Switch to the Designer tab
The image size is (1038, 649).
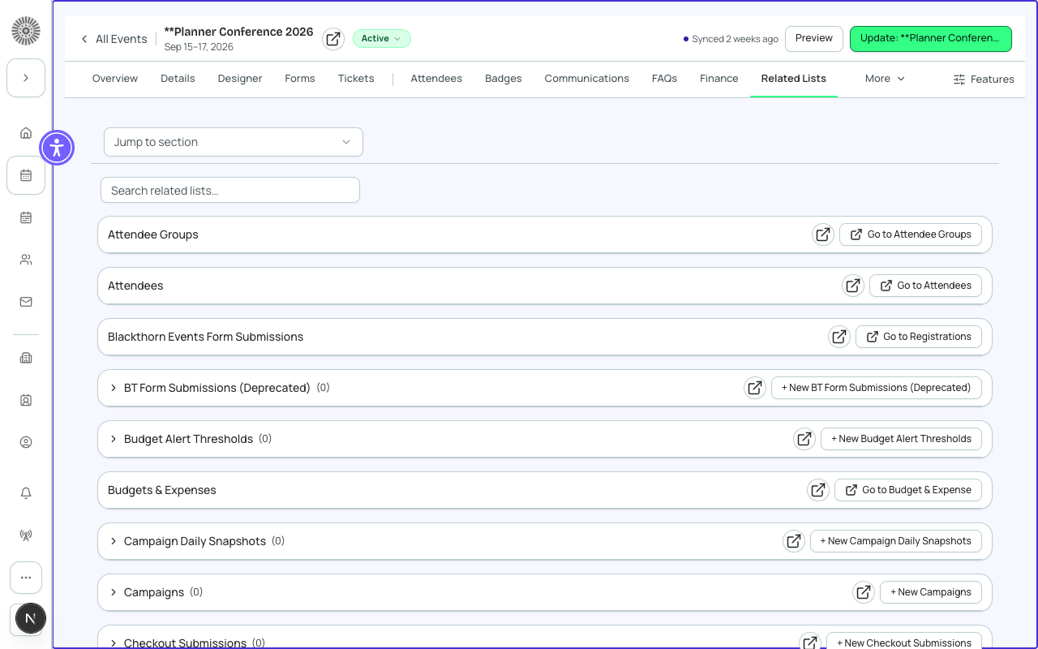240,79
